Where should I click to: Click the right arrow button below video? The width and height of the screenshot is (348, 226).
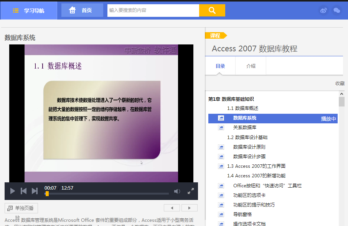[x=189, y=208]
